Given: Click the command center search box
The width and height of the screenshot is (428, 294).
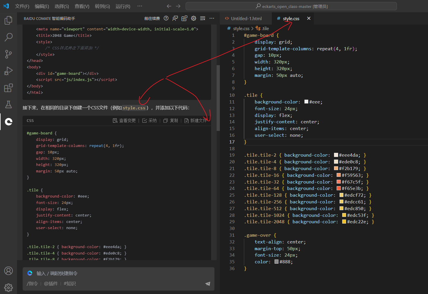Looking at the screenshot, I should 291,6.
